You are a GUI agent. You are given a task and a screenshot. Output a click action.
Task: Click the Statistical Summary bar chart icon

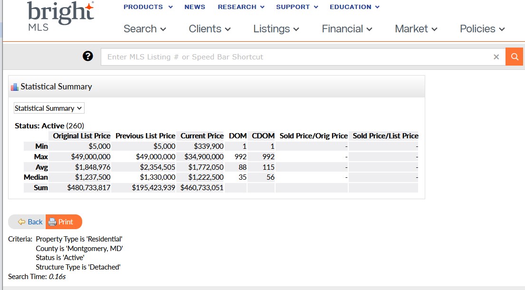pyautogui.click(x=14, y=87)
